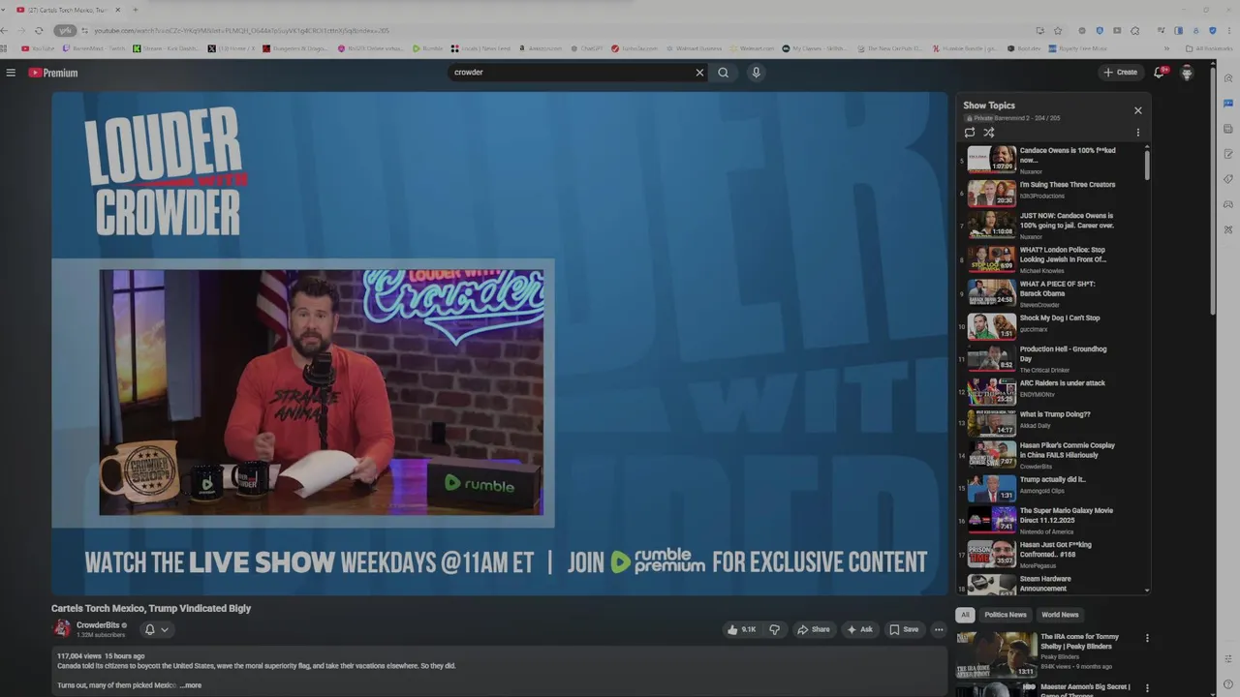Bookmark this page with star icon
1240x697 pixels.
click(x=1058, y=30)
